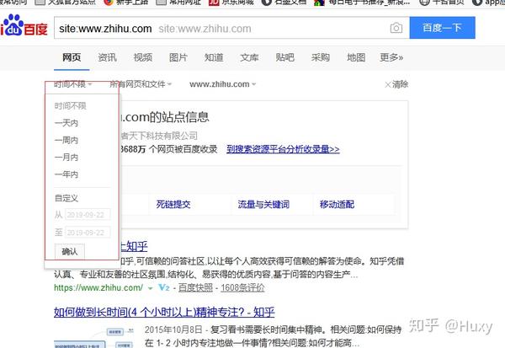Click the 至 end date field
Viewport: 505px width, 348px height.
click(x=88, y=233)
